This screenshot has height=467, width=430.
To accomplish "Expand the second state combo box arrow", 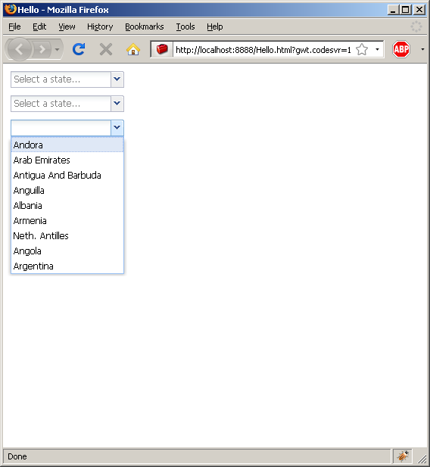I will pyautogui.click(x=117, y=104).
